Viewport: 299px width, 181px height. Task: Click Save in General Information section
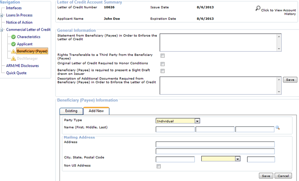290,80
